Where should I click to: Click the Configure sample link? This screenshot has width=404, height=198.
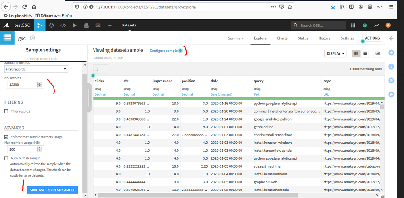tap(164, 51)
